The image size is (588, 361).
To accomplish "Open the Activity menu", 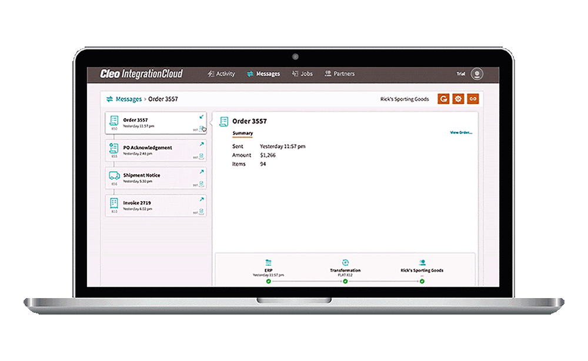I will [x=221, y=74].
